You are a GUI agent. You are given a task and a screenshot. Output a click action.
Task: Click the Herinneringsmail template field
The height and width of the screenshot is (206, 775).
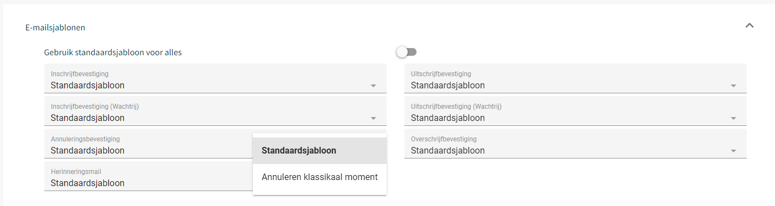coord(148,176)
